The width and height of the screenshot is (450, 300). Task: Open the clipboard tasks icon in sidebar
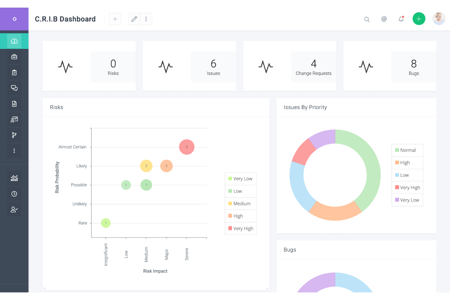coord(14,72)
